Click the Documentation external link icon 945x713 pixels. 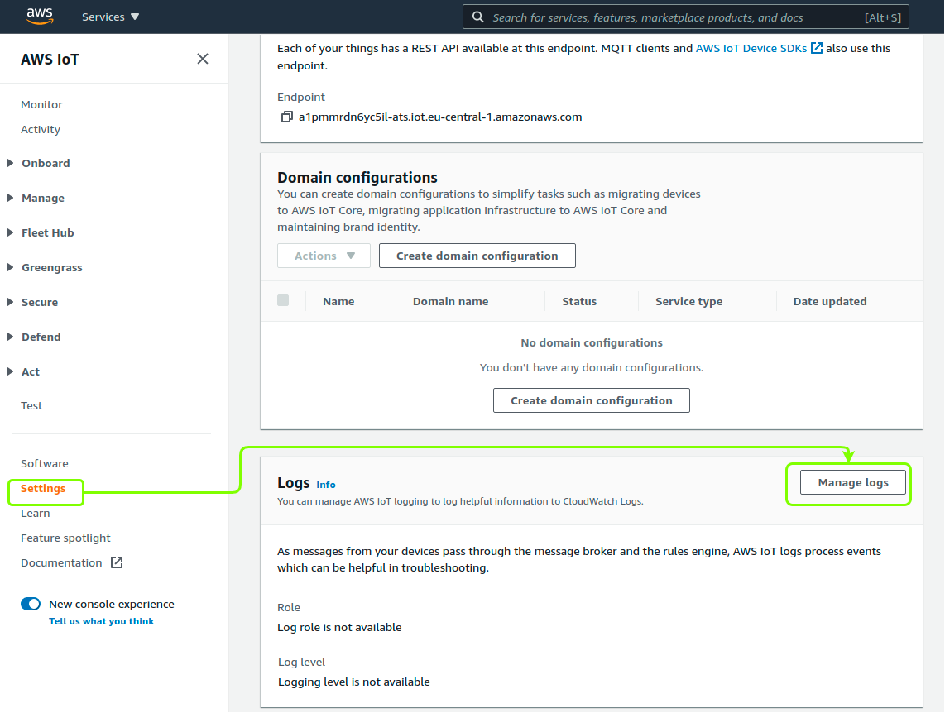click(117, 562)
